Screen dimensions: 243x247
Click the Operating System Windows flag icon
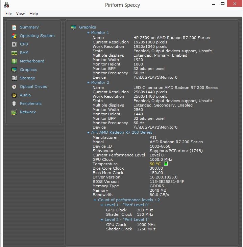(x=14, y=36)
